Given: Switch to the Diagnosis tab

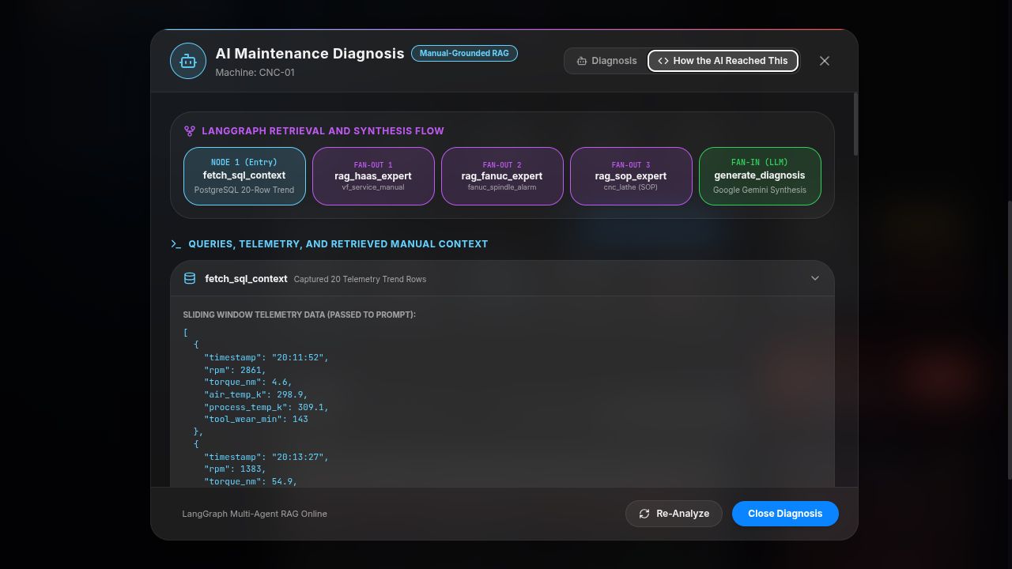Looking at the screenshot, I should click(606, 61).
